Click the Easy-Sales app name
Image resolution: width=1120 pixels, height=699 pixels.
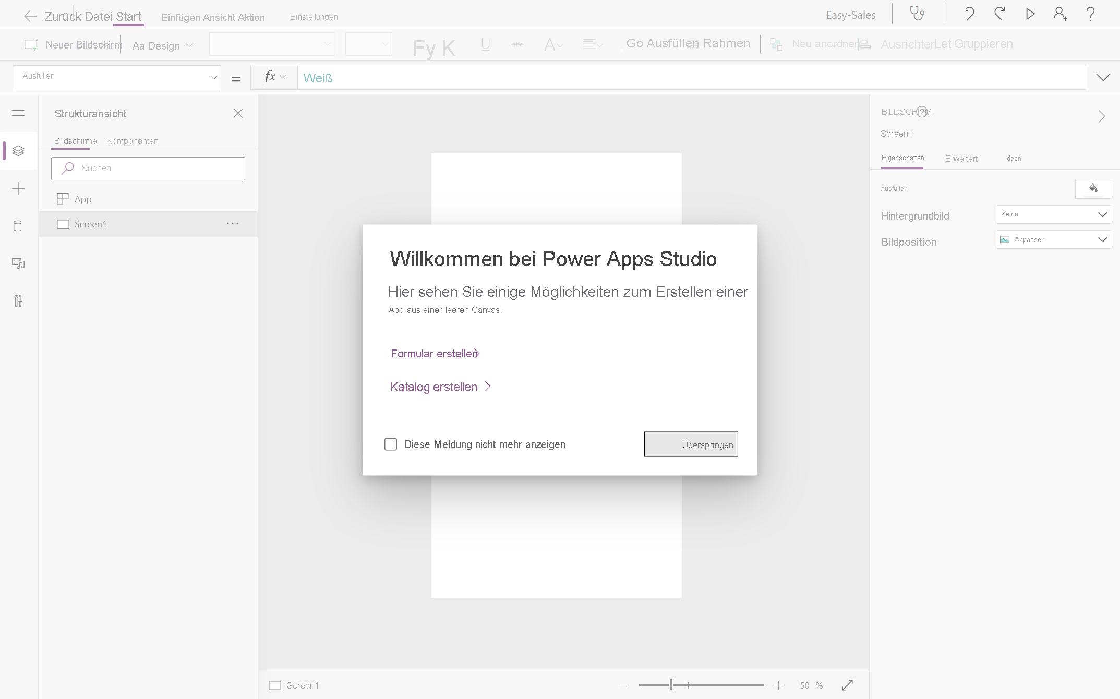point(850,15)
